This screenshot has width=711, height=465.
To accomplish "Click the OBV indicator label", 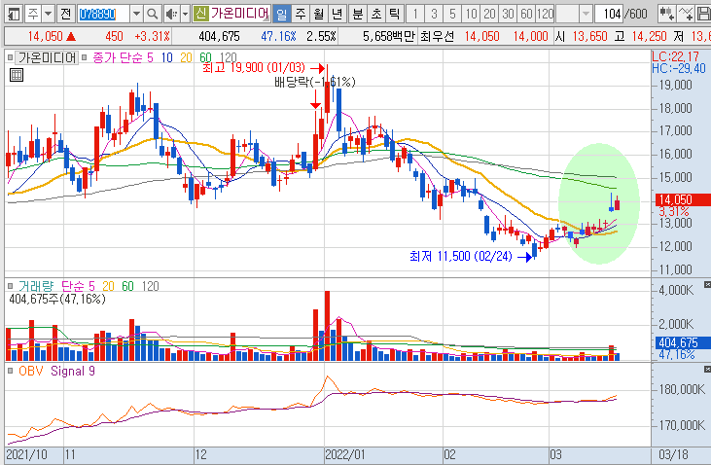I will pos(30,371).
